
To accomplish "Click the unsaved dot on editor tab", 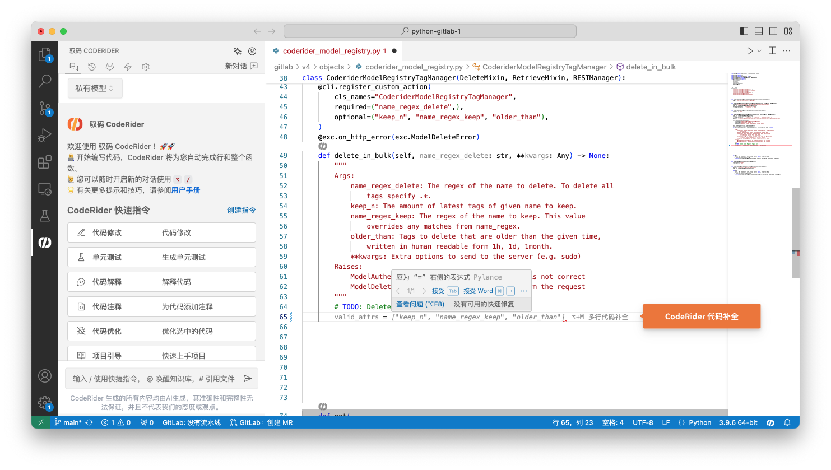I will (394, 51).
